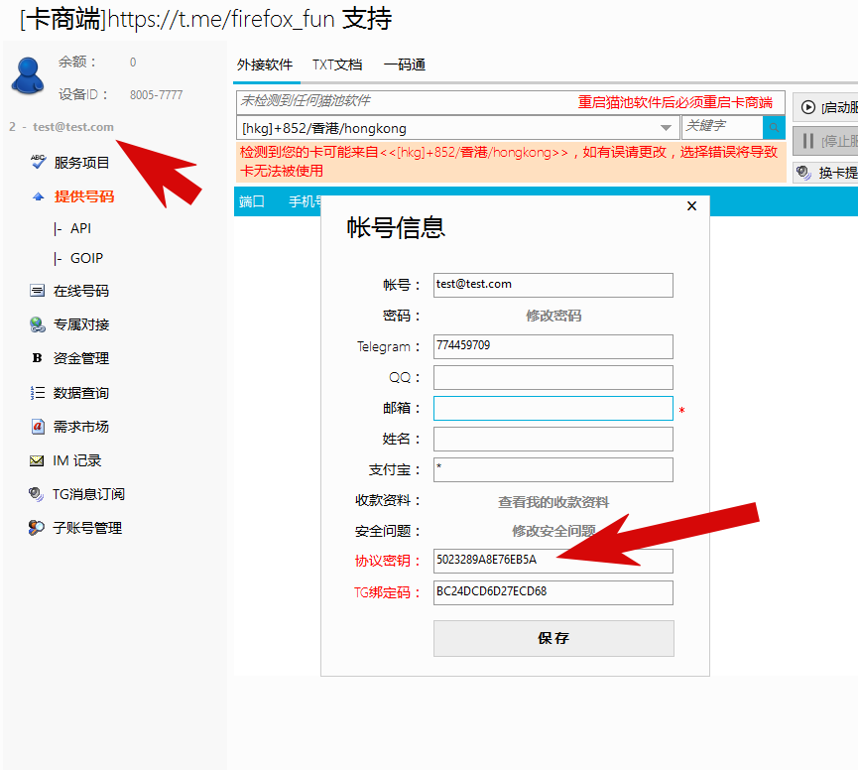
Task: Click the 服务项目 spell-check icon
Action: (x=38, y=162)
